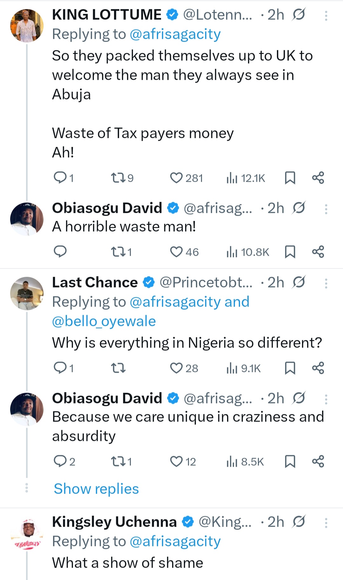Bookmark KING LOTTUME's tweet
343x580 pixels.
pos(290,178)
